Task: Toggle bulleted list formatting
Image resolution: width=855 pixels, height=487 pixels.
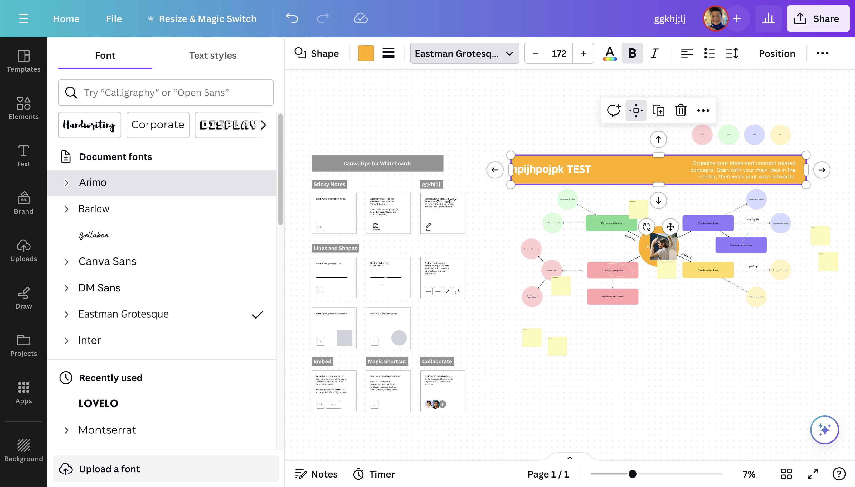Action: coord(709,53)
